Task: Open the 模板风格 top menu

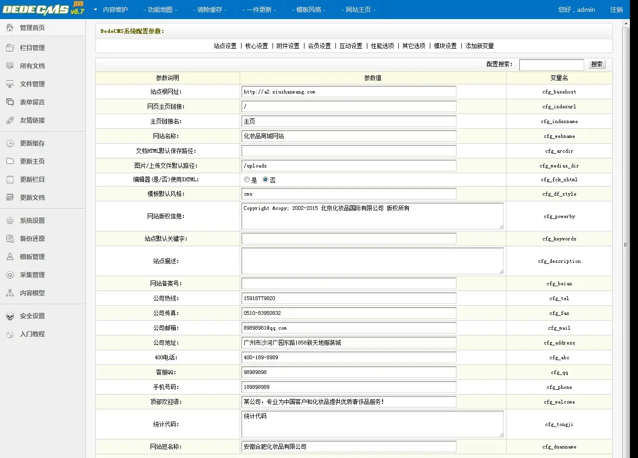Action: click(x=309, y=10)
